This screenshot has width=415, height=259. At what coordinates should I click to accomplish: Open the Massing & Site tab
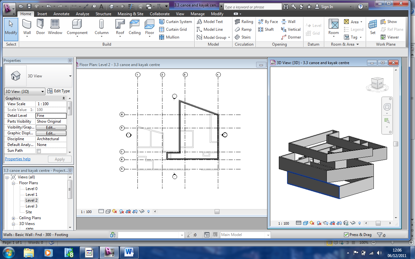coord(130,14)
